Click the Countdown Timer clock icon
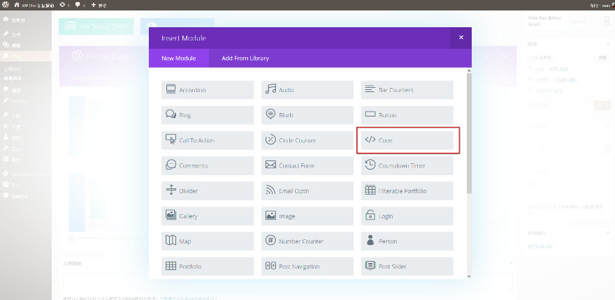Viewport: 615px width, 300px height. pos(370,165)
